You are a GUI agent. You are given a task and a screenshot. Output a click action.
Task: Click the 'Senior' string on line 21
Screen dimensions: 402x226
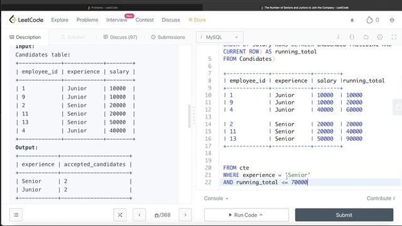[298, 175]
